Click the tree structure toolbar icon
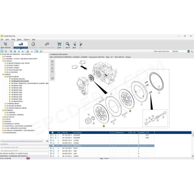 [11, 51]
